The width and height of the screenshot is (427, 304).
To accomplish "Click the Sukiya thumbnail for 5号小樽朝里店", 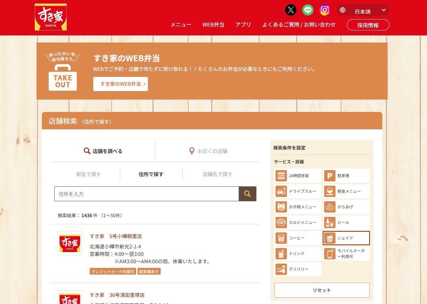I will tap(70, 243).
